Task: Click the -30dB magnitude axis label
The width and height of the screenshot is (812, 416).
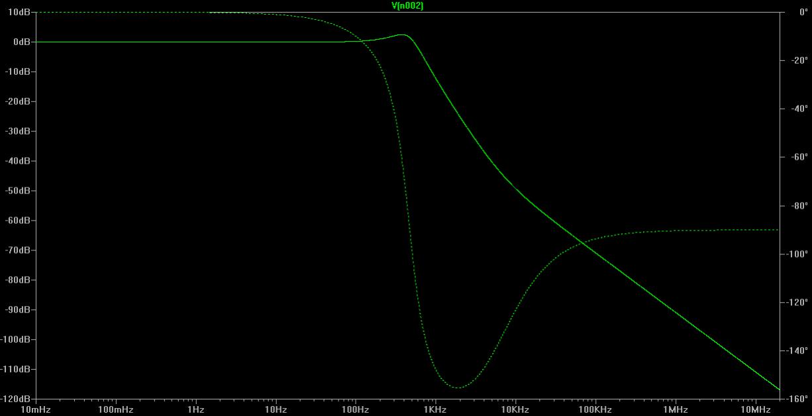Action: (17, 131)
